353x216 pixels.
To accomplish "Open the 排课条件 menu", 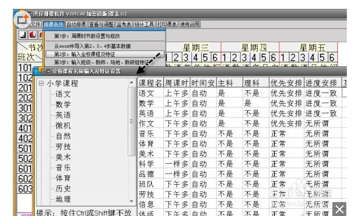I will point(54,24).
